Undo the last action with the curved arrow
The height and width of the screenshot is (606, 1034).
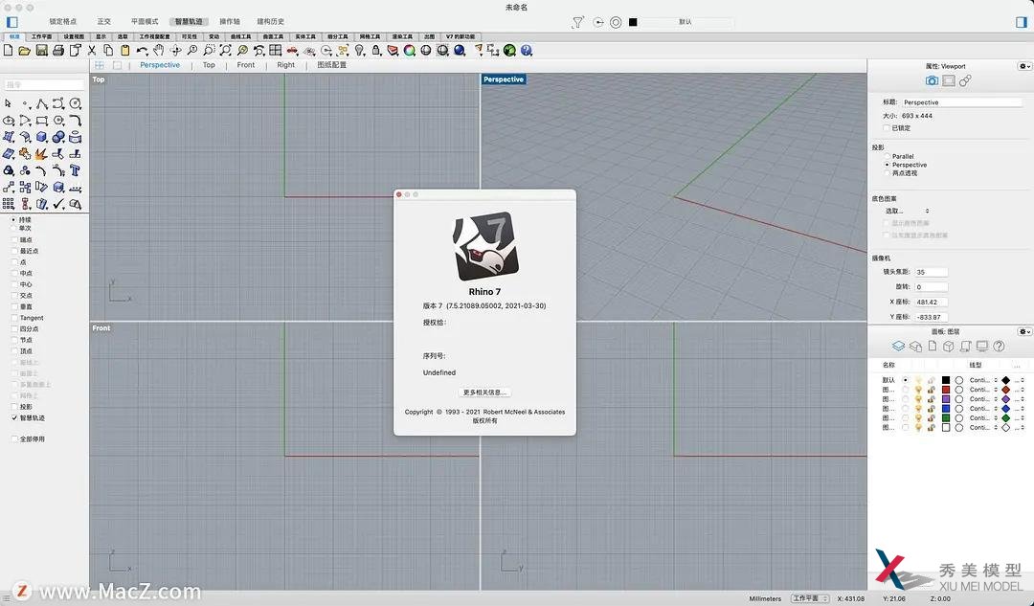click(x=142, y=50)
